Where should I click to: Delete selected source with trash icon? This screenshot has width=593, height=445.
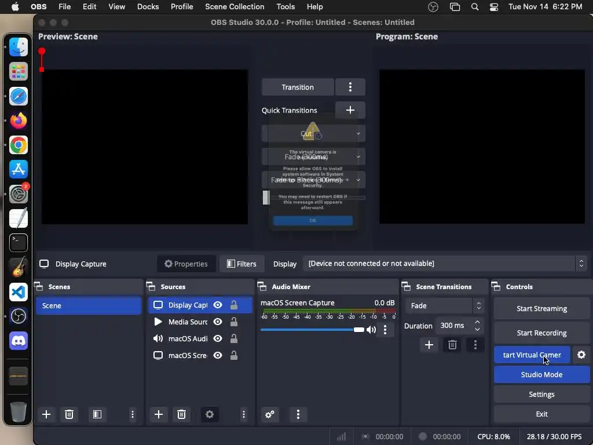pos(181,414)
